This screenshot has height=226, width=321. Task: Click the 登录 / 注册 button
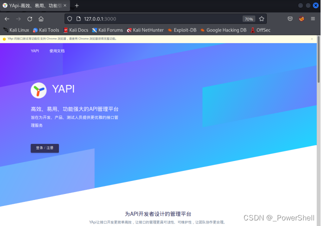pyautogui.click(x=45, y=148)
